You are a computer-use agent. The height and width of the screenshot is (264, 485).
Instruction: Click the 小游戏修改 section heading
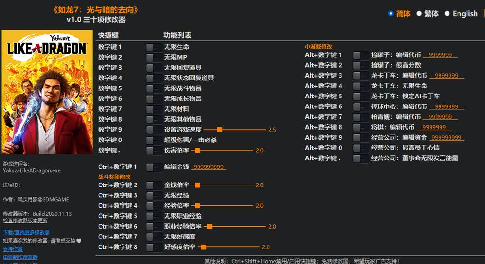(318, 47)
